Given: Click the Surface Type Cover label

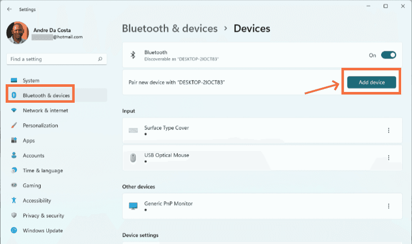Looking at the screenshot, I should [x=166, y=128].
